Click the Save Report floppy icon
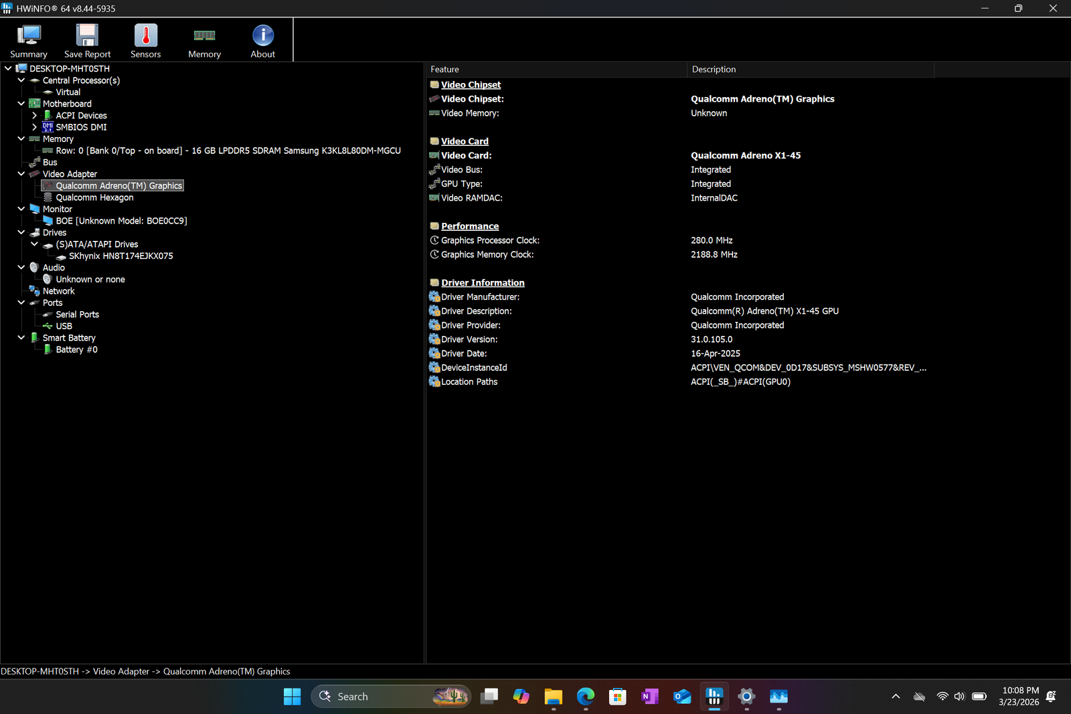This screenshot has height=714, width=1071. 87,41
